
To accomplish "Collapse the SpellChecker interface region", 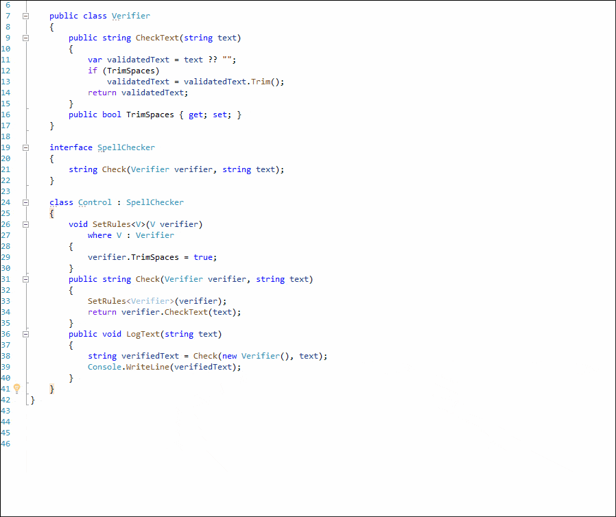I will coord(26,147).
